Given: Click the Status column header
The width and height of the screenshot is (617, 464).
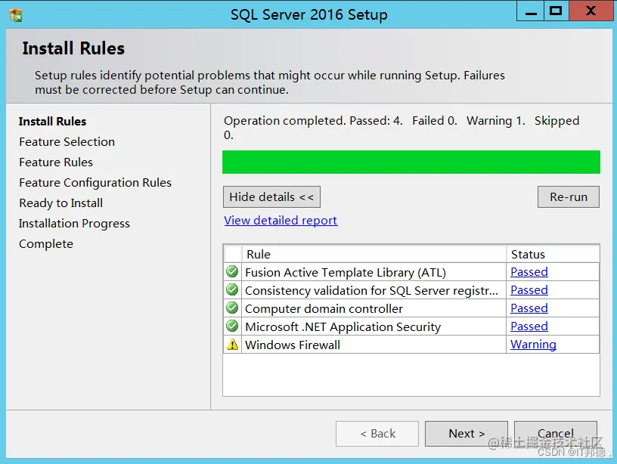Looking at the screenshot, I should [x=553, y=254].
